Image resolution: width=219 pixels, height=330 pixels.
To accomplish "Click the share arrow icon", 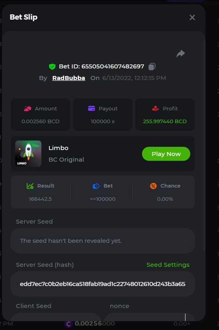I will tap(181, 54).
